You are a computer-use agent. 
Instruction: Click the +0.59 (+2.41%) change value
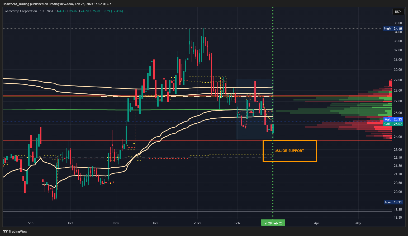pyautogui.click(x=112, y=11)
